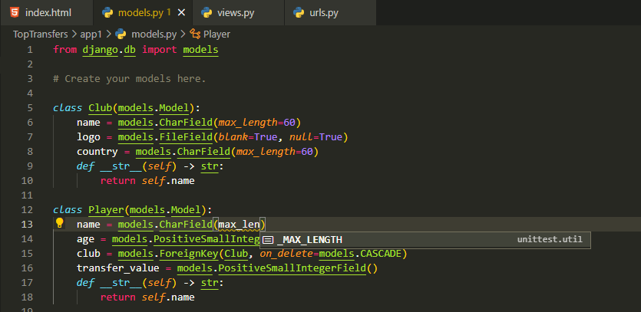Screen dimensions: 641x312
Task: Click the max_len text being typed
Action: (x=239, y=225)
